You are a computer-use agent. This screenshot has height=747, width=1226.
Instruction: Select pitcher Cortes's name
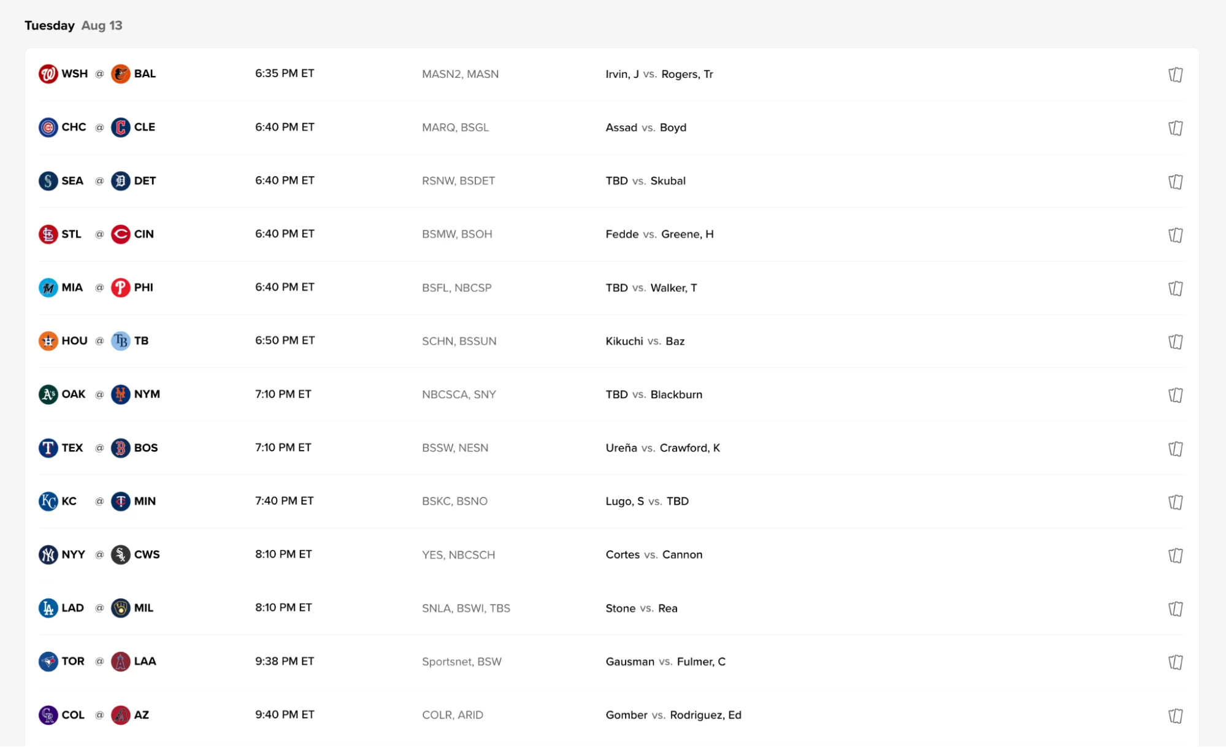622,554
